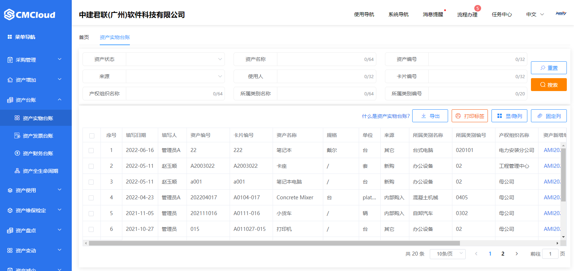Click the 资产维保检定 cube icon

coord(10,210)
